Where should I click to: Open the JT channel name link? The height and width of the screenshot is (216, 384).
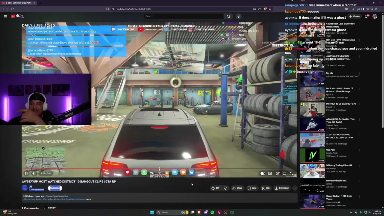[x=31, y=187]
